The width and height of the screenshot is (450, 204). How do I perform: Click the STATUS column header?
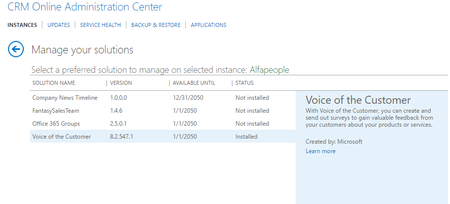click(244, 83)
